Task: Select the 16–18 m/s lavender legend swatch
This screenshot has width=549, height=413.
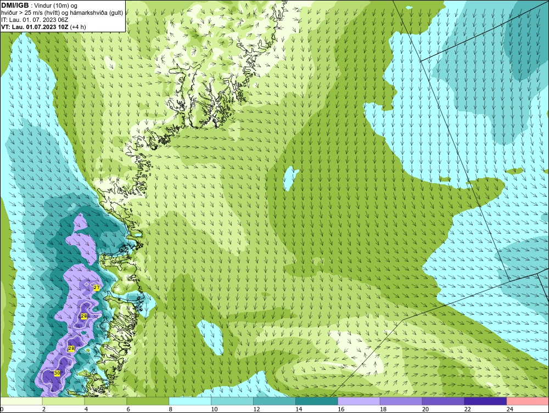Action: click(359, 401)
